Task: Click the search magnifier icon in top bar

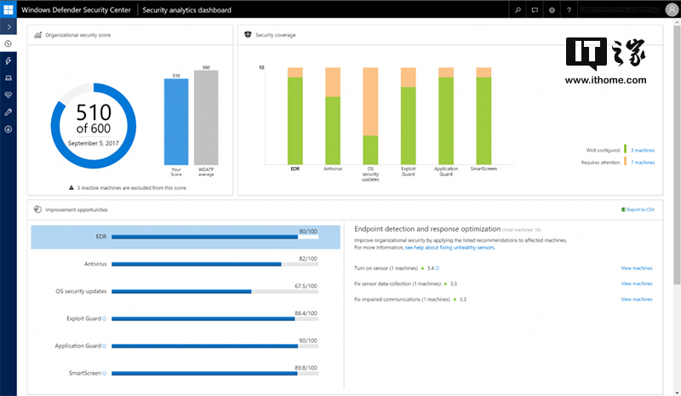Action: click(517, 9)
